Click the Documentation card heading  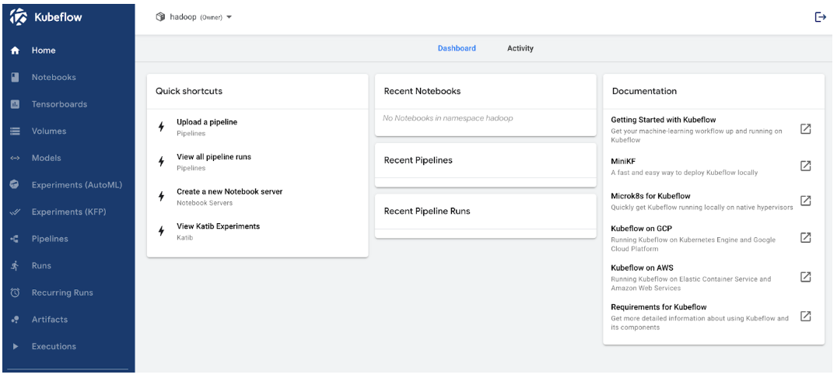[644, 91]
